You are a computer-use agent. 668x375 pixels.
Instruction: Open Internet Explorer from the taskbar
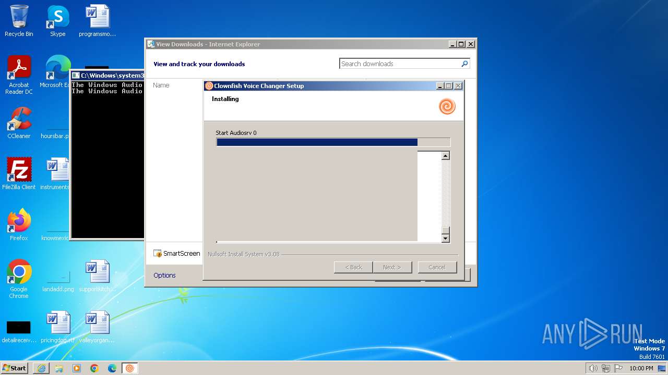tap(41, 368)
